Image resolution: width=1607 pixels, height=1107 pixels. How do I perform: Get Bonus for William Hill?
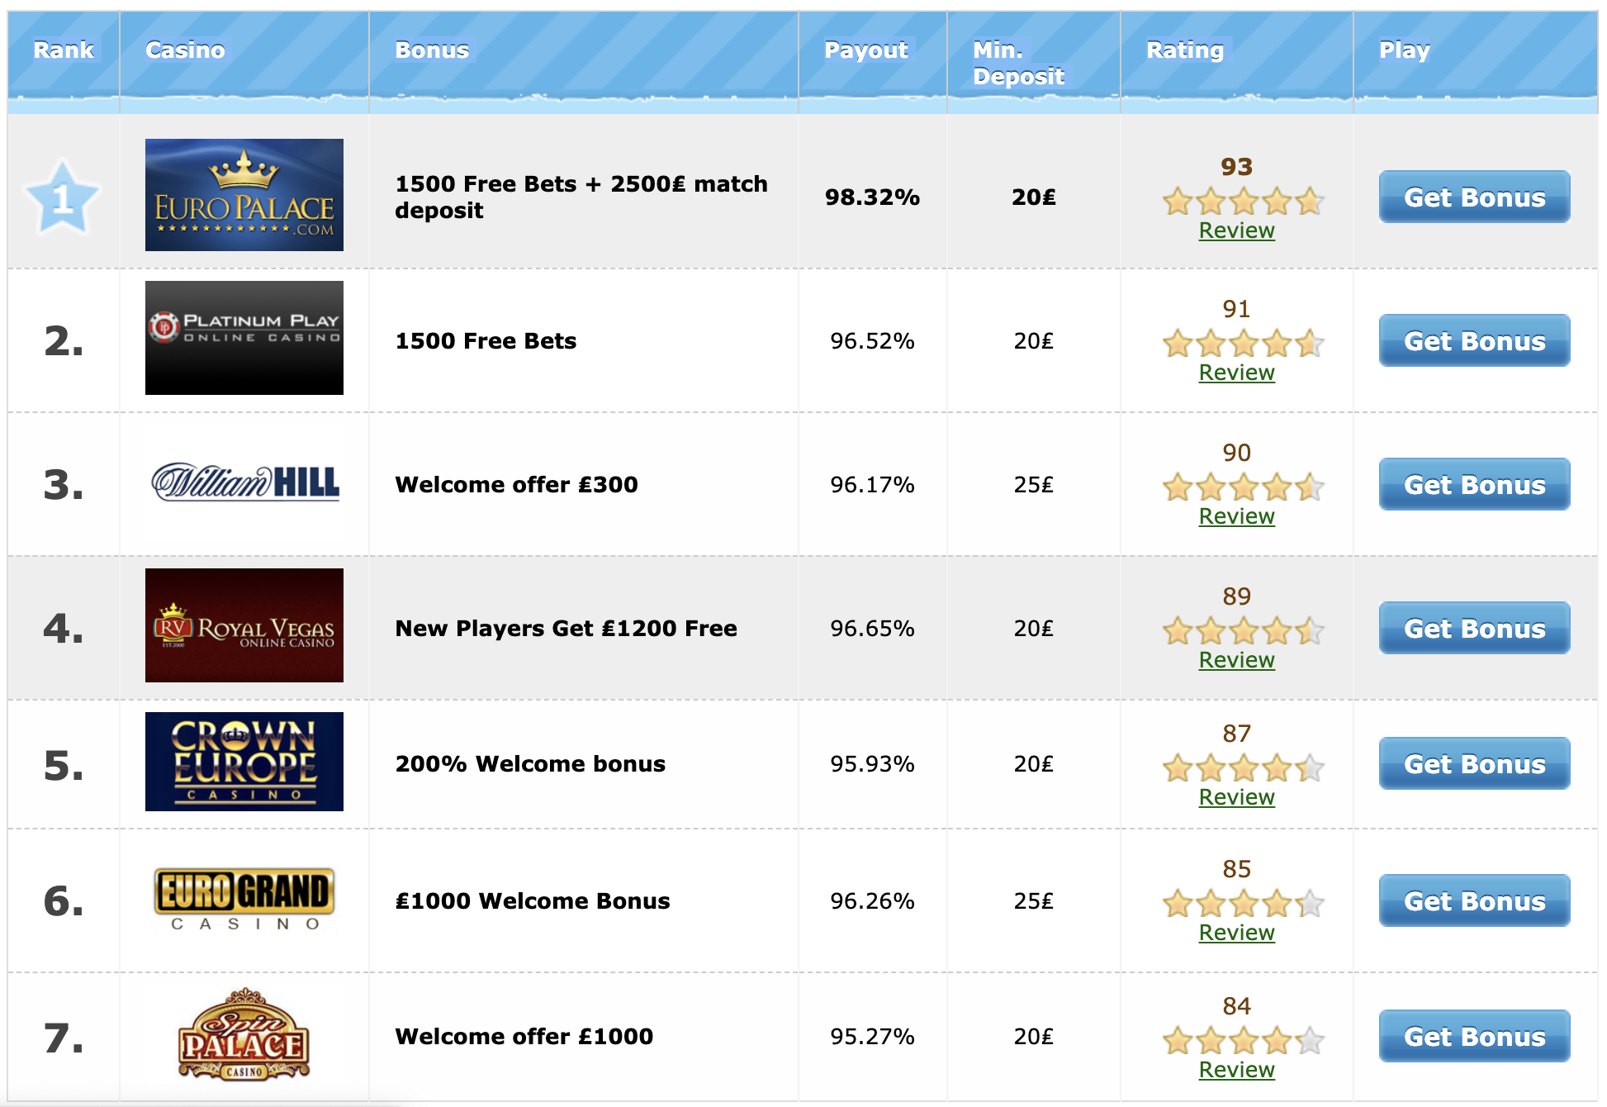tap(1474, 484)
